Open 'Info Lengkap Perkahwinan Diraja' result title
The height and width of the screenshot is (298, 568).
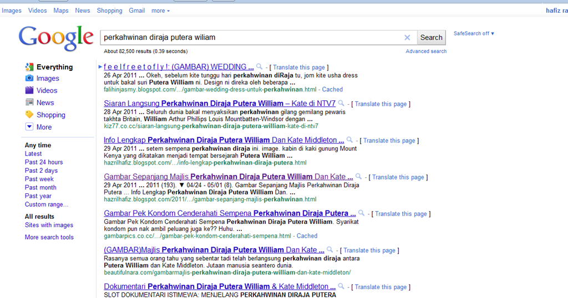click(x=224, y=140)
